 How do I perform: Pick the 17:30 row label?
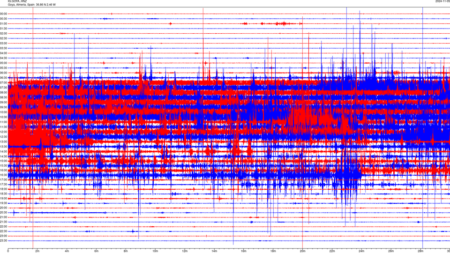(3, 185)
